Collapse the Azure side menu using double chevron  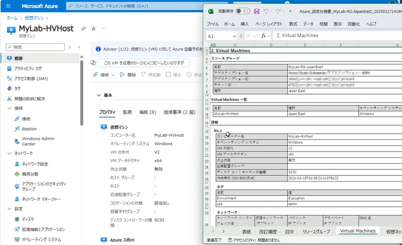point(79,47)
